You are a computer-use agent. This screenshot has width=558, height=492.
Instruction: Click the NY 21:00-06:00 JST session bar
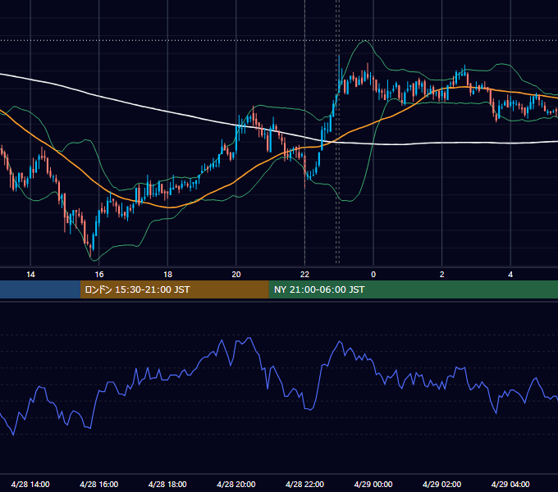(x=413, y=289)
